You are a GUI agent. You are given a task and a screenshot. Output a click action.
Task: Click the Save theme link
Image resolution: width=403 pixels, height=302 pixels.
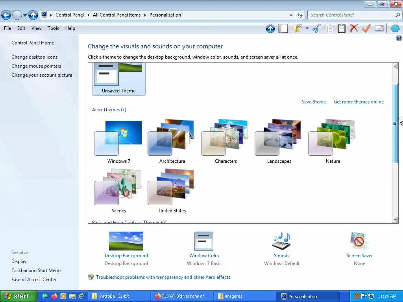coord(314,102)
